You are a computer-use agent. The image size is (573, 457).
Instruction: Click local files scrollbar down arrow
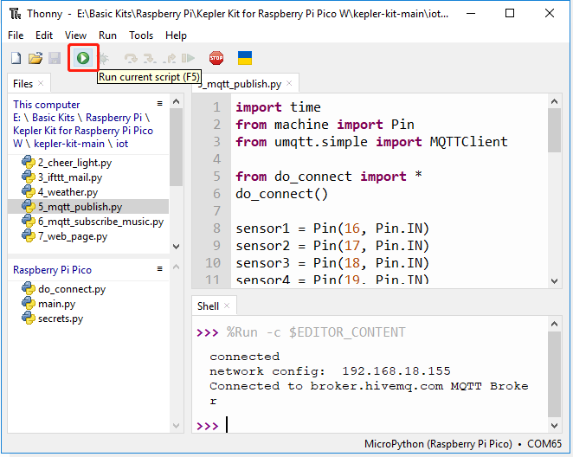(176, 246)
